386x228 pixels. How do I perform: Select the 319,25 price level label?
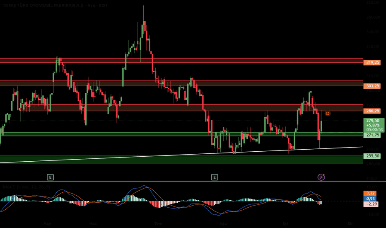click(372, 63)
